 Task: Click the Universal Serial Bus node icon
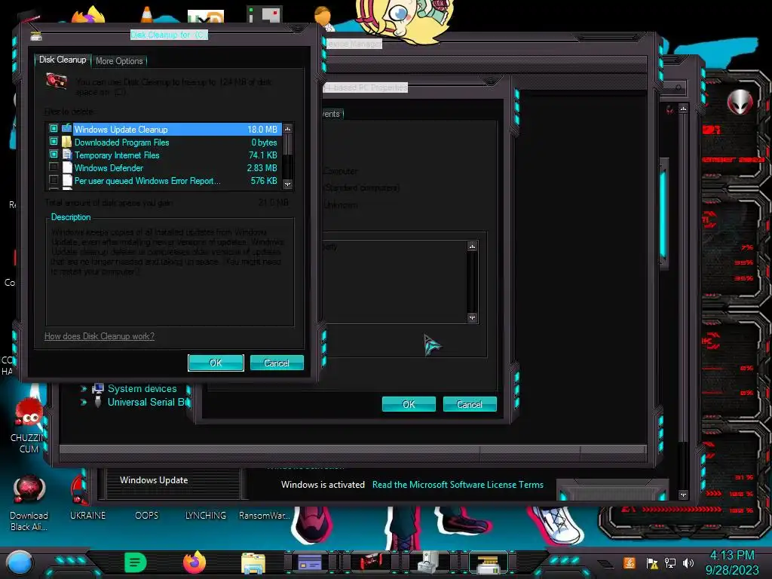pos(97,402)
